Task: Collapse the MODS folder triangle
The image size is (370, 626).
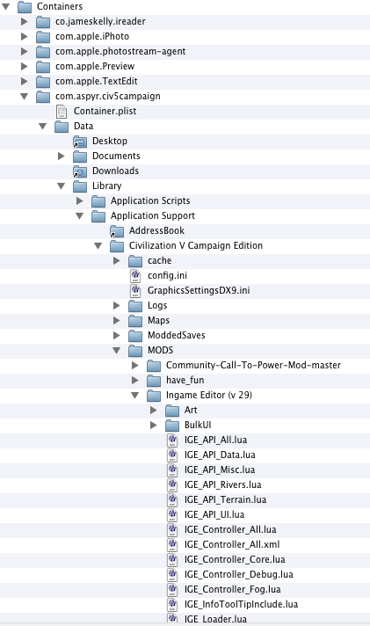Action: pyautogui.click(x=117, y=351)
